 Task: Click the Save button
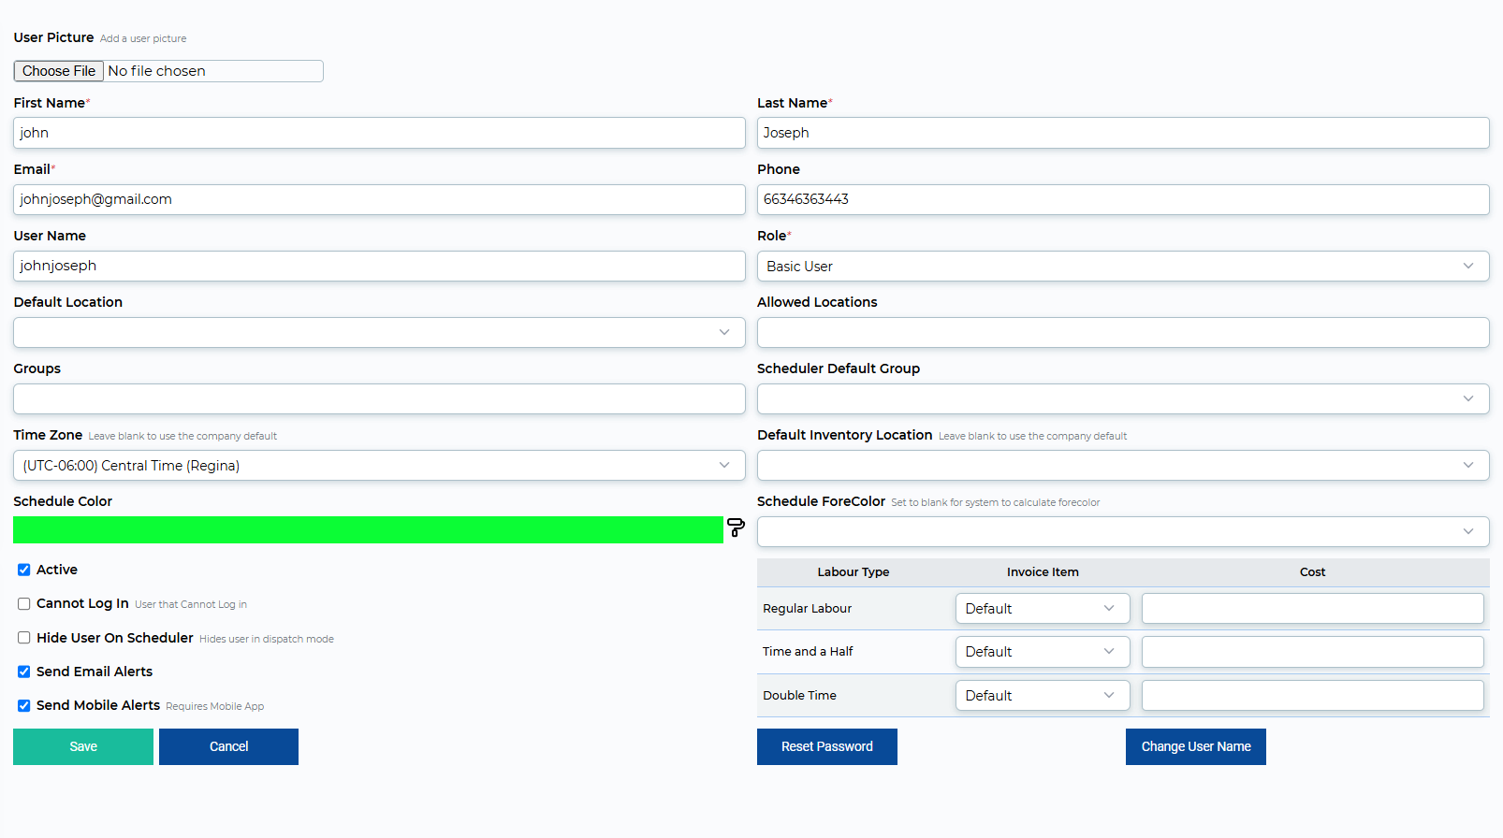click(83, 747)
